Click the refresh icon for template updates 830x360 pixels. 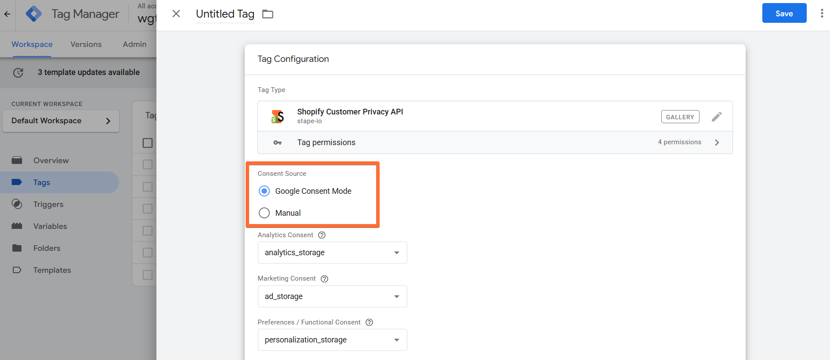pos(18,73)
